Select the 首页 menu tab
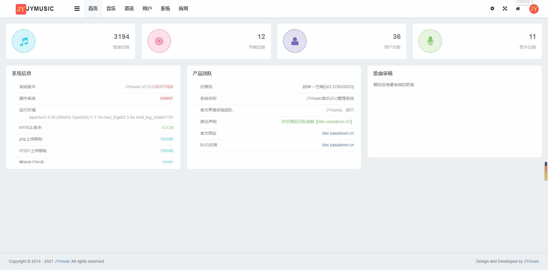548x270 pixels. pos(93,9)
